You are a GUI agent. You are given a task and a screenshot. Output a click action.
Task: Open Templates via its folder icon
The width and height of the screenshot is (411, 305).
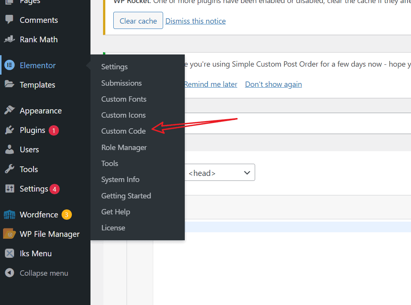pyautogui.click(x=10, y=85)
